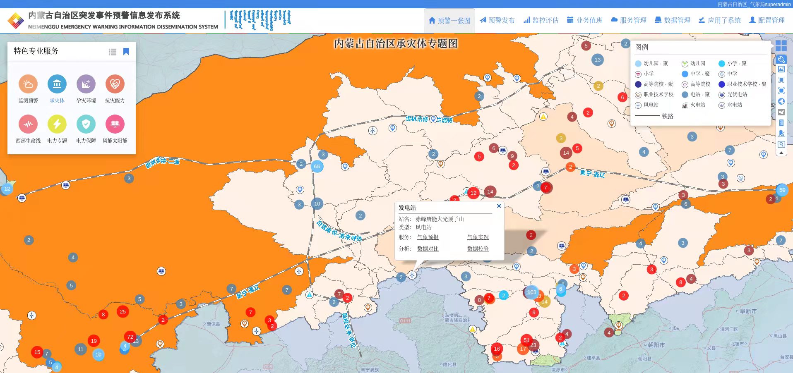
Task: Select the 承灾体 service icon
Action: 57,84
